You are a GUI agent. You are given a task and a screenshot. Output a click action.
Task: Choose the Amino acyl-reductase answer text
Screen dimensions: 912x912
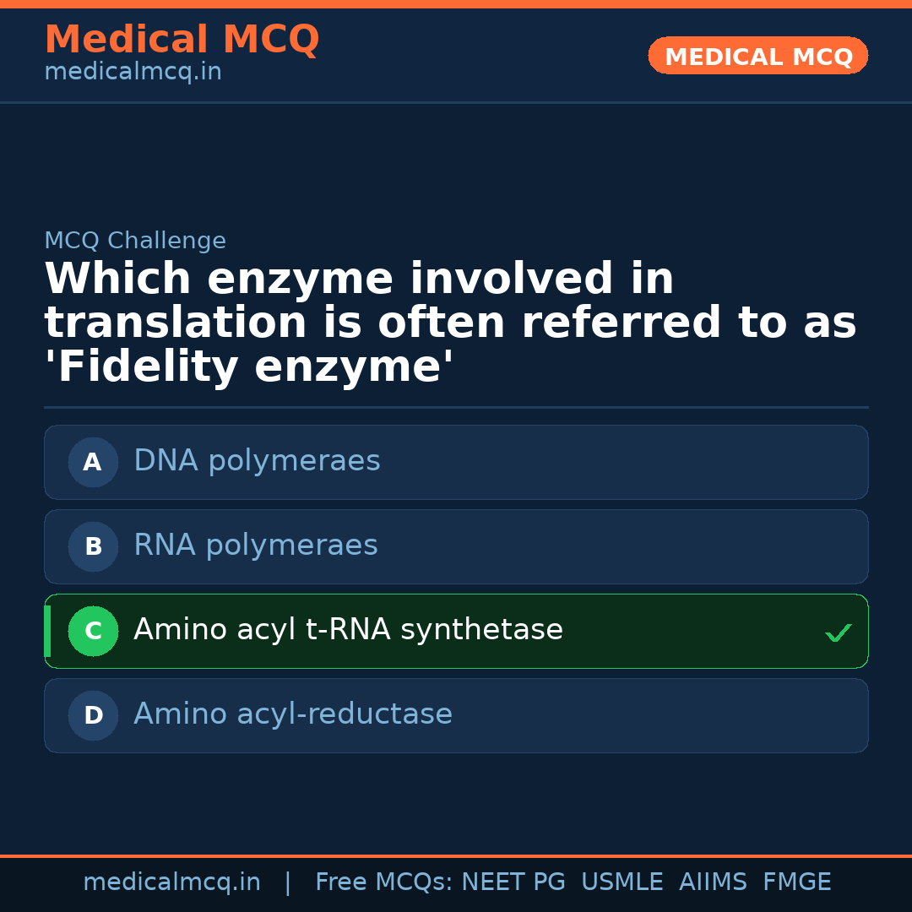(293, 714)
